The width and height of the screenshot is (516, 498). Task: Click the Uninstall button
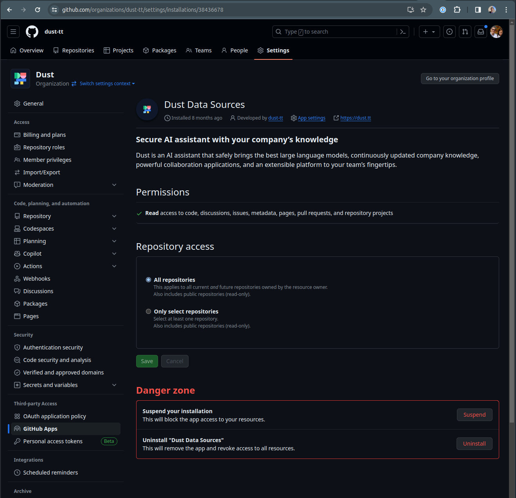click(x=475, y=444)
